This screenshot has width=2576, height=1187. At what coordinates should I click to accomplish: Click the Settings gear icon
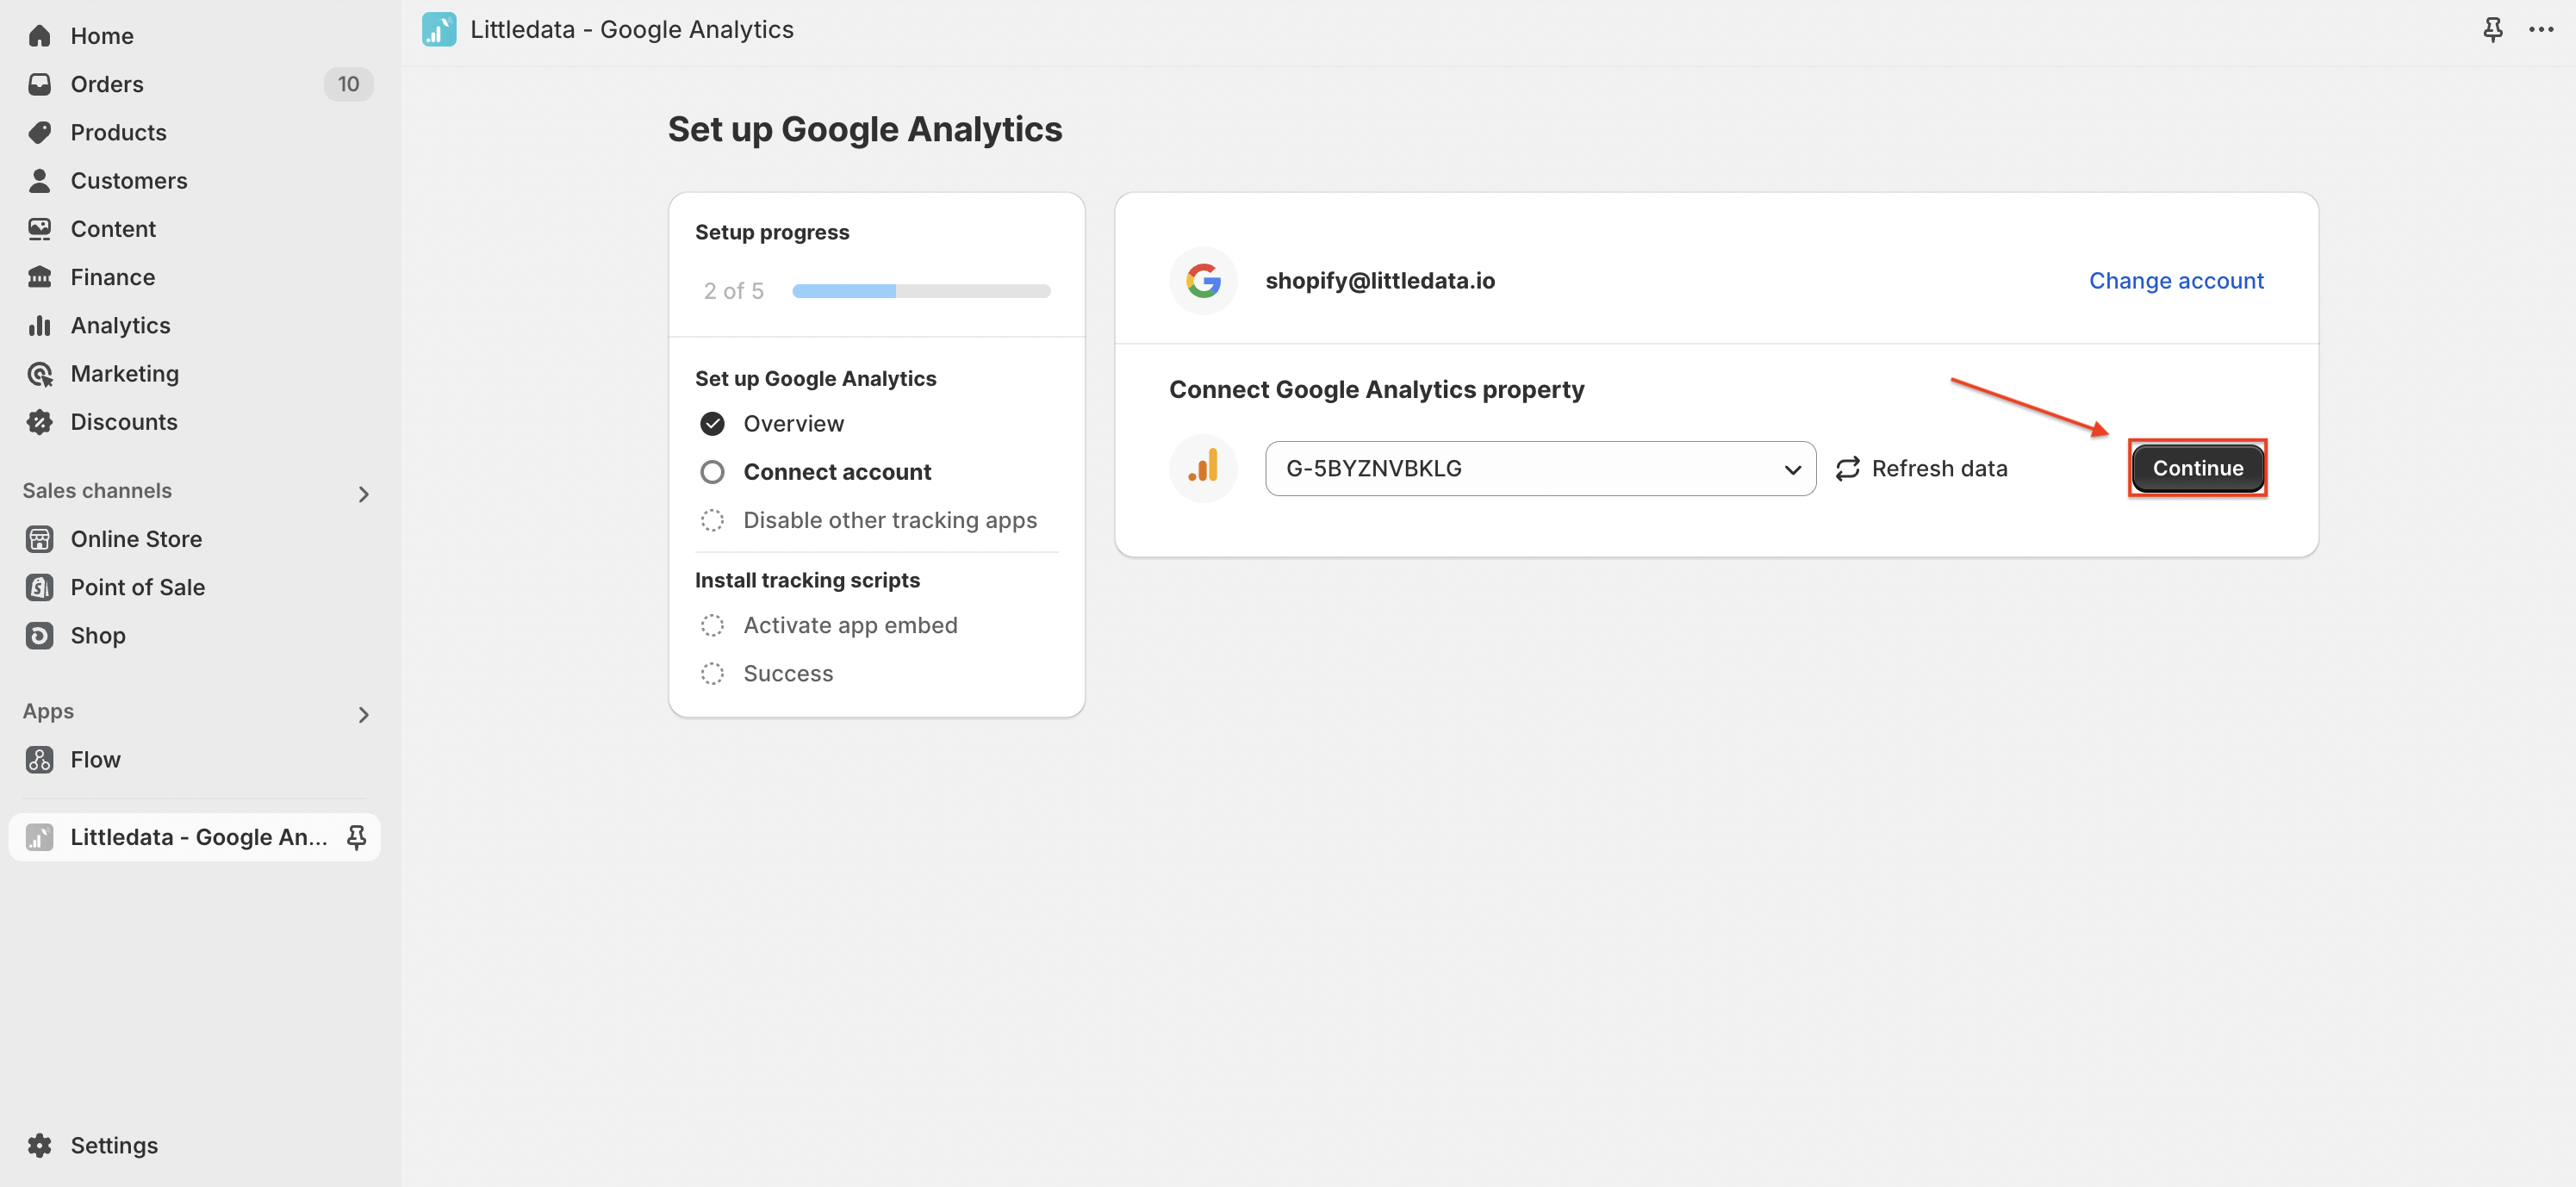[x=39, y=1145]
